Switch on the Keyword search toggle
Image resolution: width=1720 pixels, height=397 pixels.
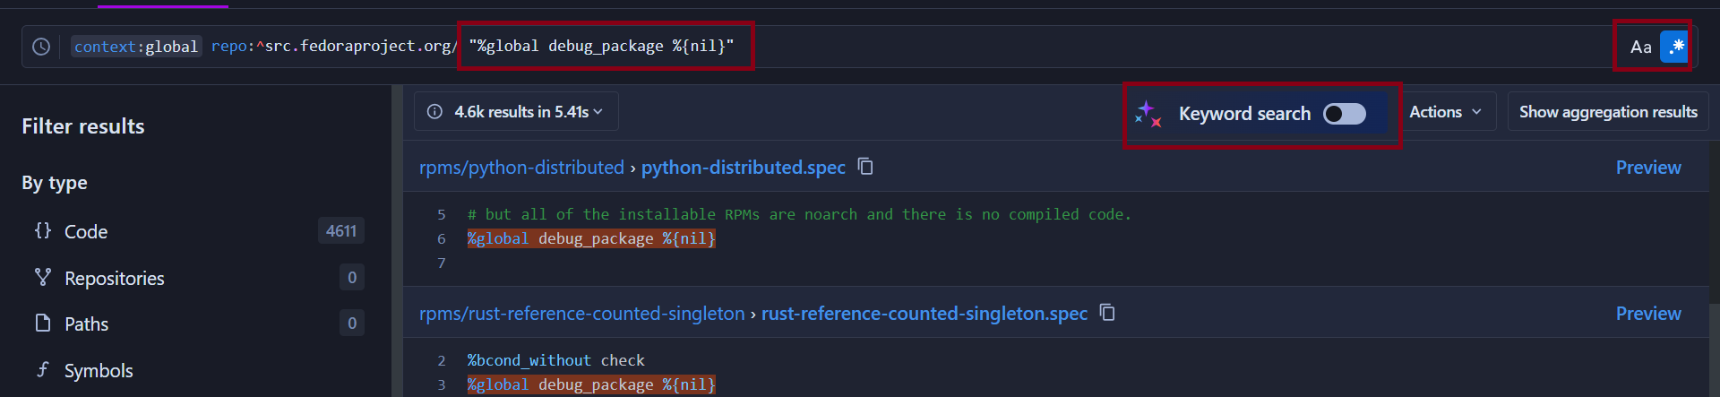pos(1344,114)
